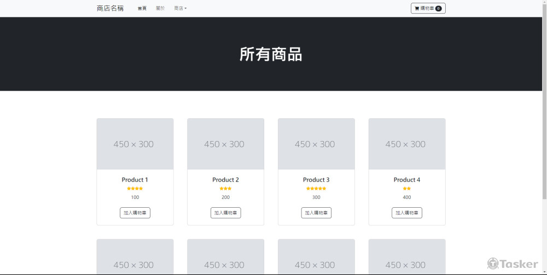Select the Product 1 placeholder image
The image size is (547, 275).
tap(135, 144)
